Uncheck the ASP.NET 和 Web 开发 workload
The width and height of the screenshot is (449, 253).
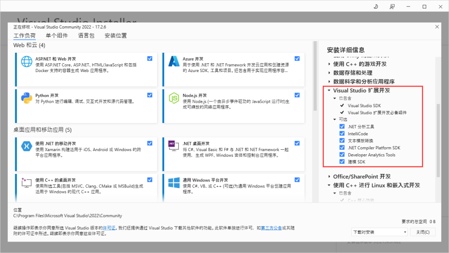point(150,58)
